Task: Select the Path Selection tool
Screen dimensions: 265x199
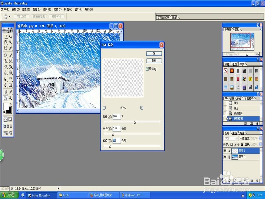Action: [5, 79]
